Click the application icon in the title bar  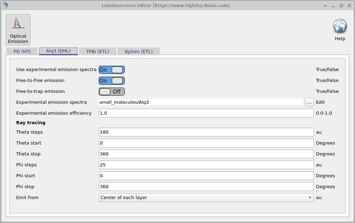point(5,5)
